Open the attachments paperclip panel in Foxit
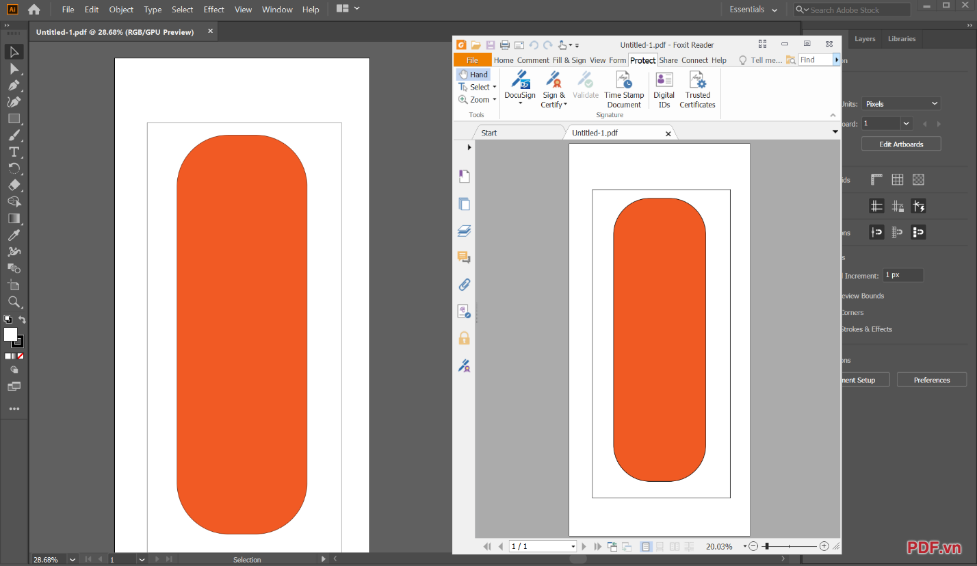The height and width of the screenshot is (566, 977). pos(464,284)
